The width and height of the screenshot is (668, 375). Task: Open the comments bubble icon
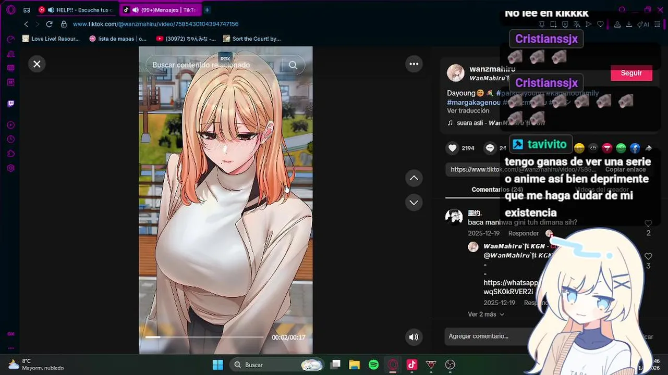click(x=490, y=148)
